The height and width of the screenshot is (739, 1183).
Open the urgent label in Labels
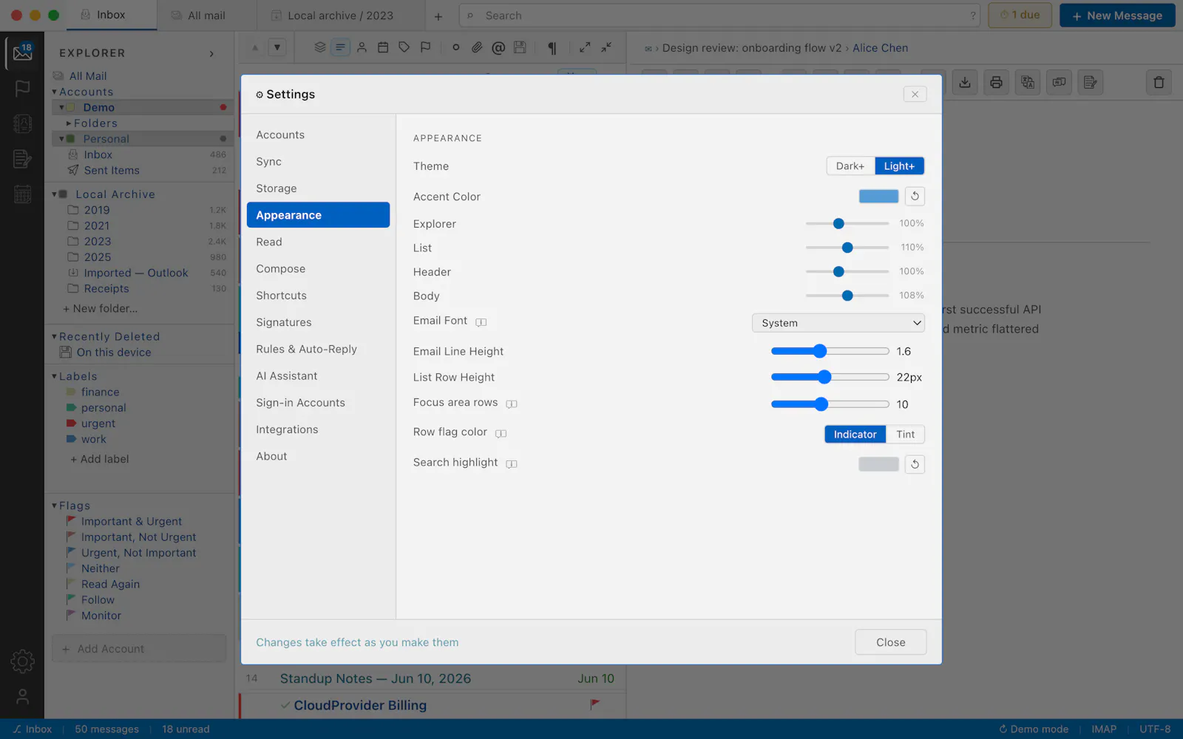tap(98, 423)
